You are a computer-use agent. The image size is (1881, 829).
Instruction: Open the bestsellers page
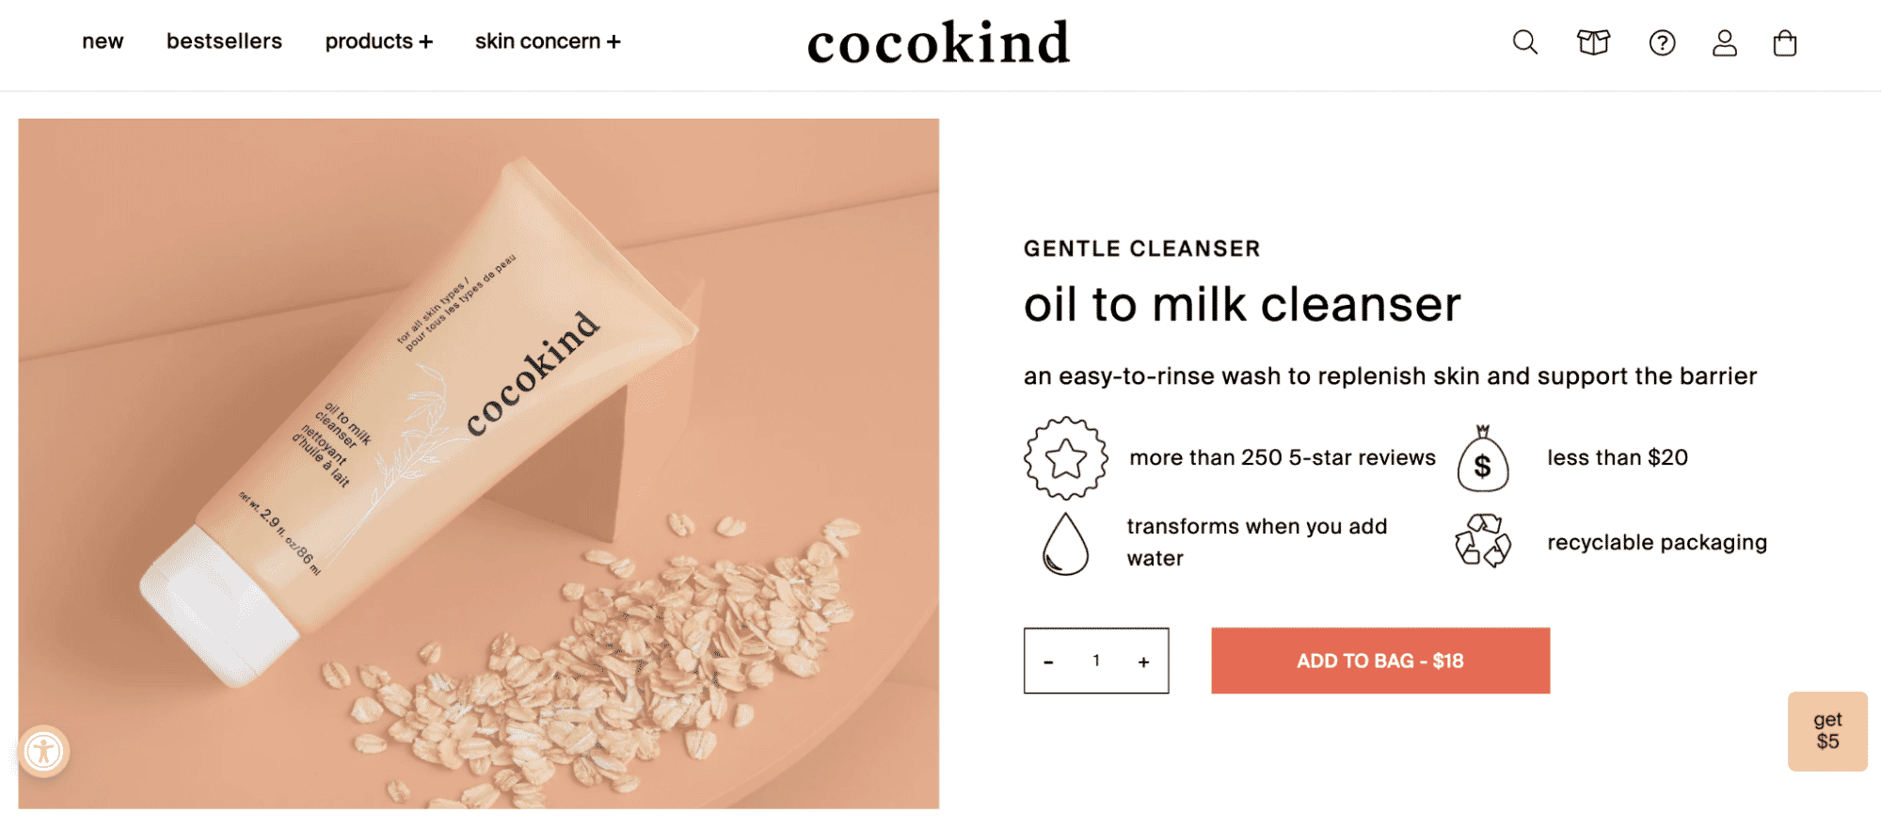[224, 41]
